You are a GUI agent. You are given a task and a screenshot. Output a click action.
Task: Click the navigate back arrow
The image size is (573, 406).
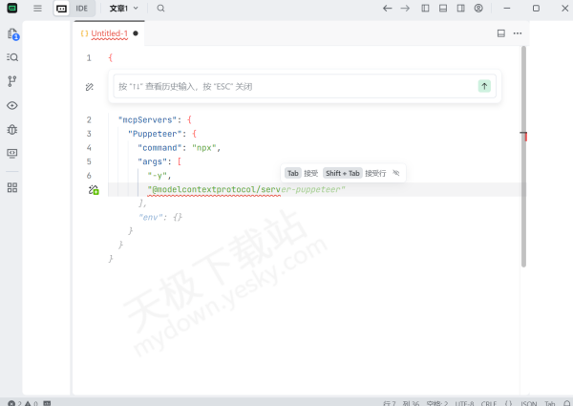[x=387, y=8]
